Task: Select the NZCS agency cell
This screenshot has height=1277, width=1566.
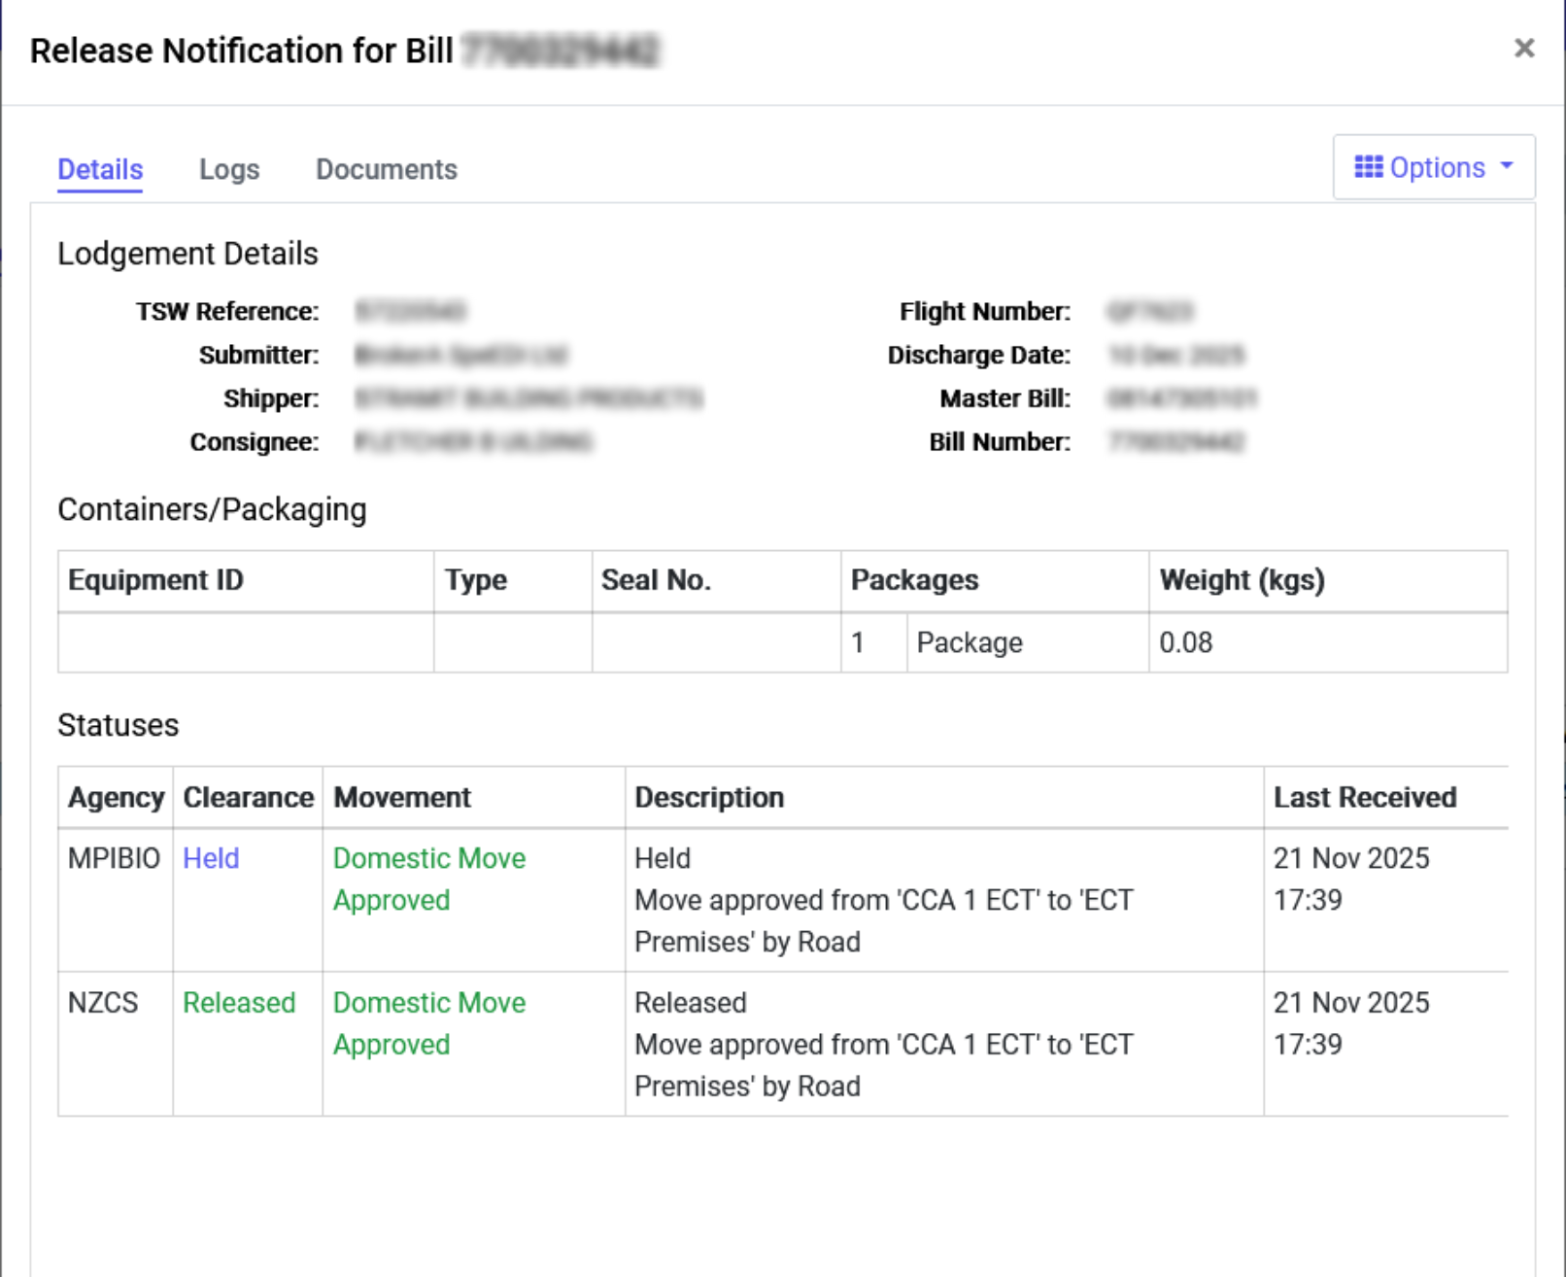Action: pos(103,1002)
